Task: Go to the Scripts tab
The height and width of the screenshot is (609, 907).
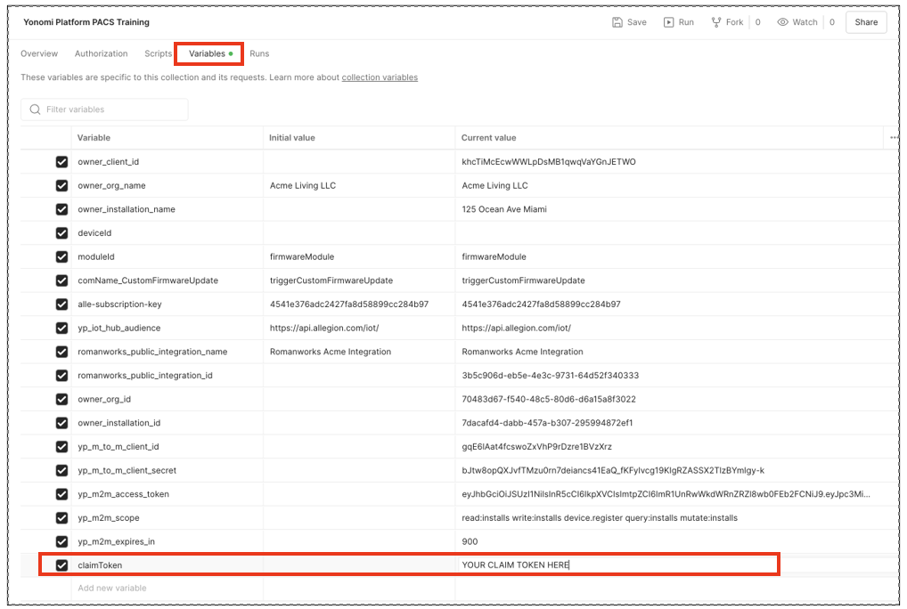Action: (158, 53)
